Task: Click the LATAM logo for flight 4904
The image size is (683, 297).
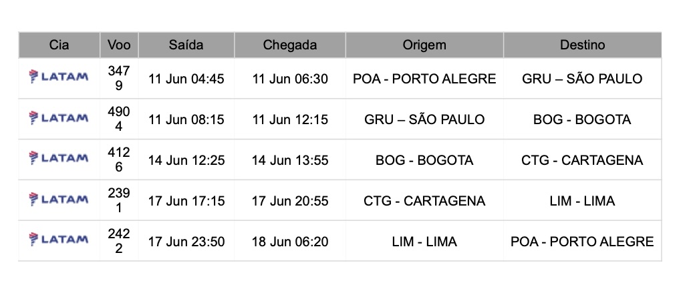Action: click(x=59, y=118)
